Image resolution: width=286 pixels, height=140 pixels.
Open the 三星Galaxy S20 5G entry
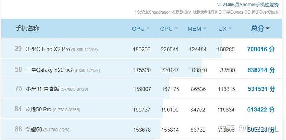point(49,70)
